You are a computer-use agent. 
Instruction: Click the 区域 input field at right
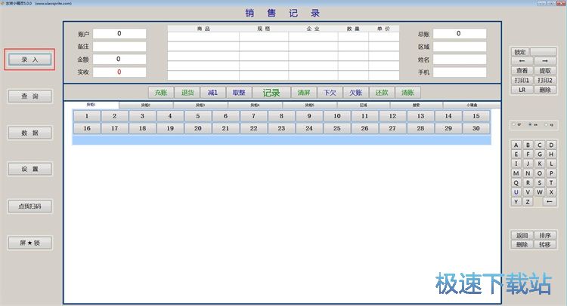460,47
